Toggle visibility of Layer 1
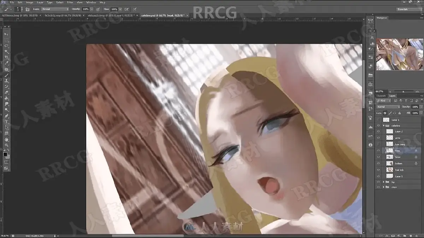The image size is (424, 238). tap(378, 120)
